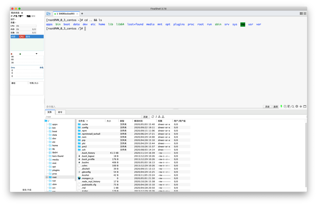Open terminal settings gear icon
Screen dimensions: 317x205
pyautogui.click(x=297, y=106)
